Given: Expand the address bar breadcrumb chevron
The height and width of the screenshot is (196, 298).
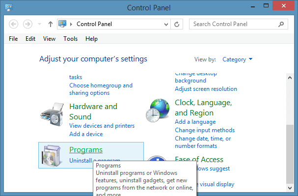Looking at the screenshot, I should [x=71, y=24].
